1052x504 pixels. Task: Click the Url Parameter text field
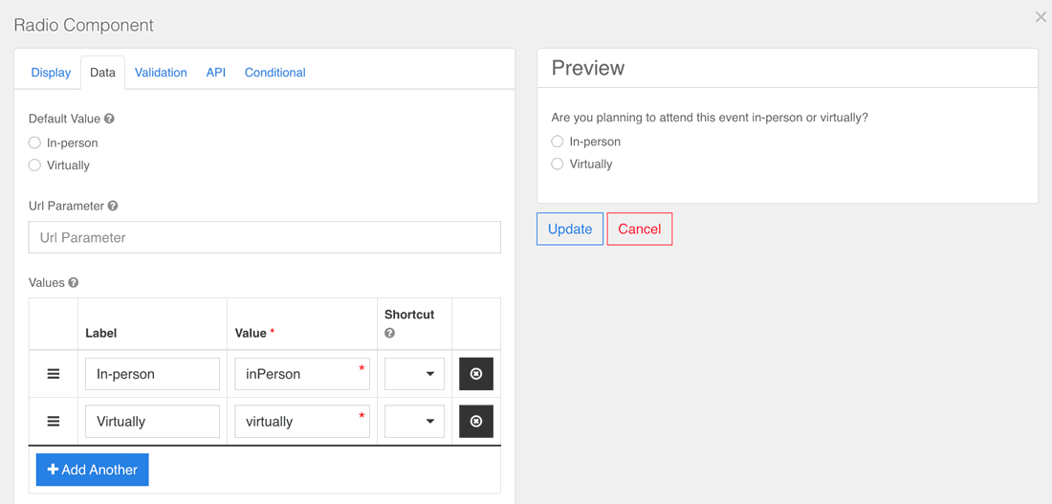[x=264, y=238]
